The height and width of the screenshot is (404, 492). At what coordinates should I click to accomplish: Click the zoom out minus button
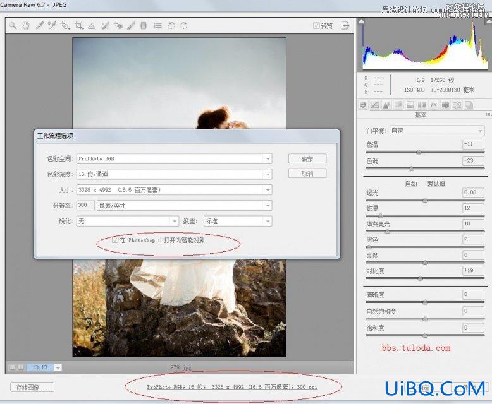(12, 367)
